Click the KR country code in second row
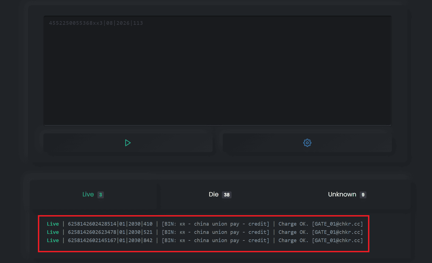This screenshot has width=432, height=263. pyautogui.click(x=182, y=232)
